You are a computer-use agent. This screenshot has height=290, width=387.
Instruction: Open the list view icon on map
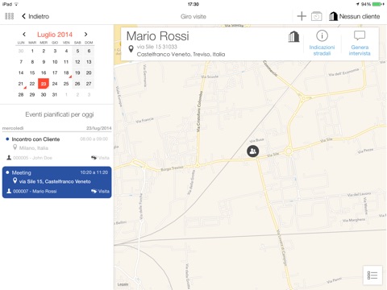pos(372,275)
